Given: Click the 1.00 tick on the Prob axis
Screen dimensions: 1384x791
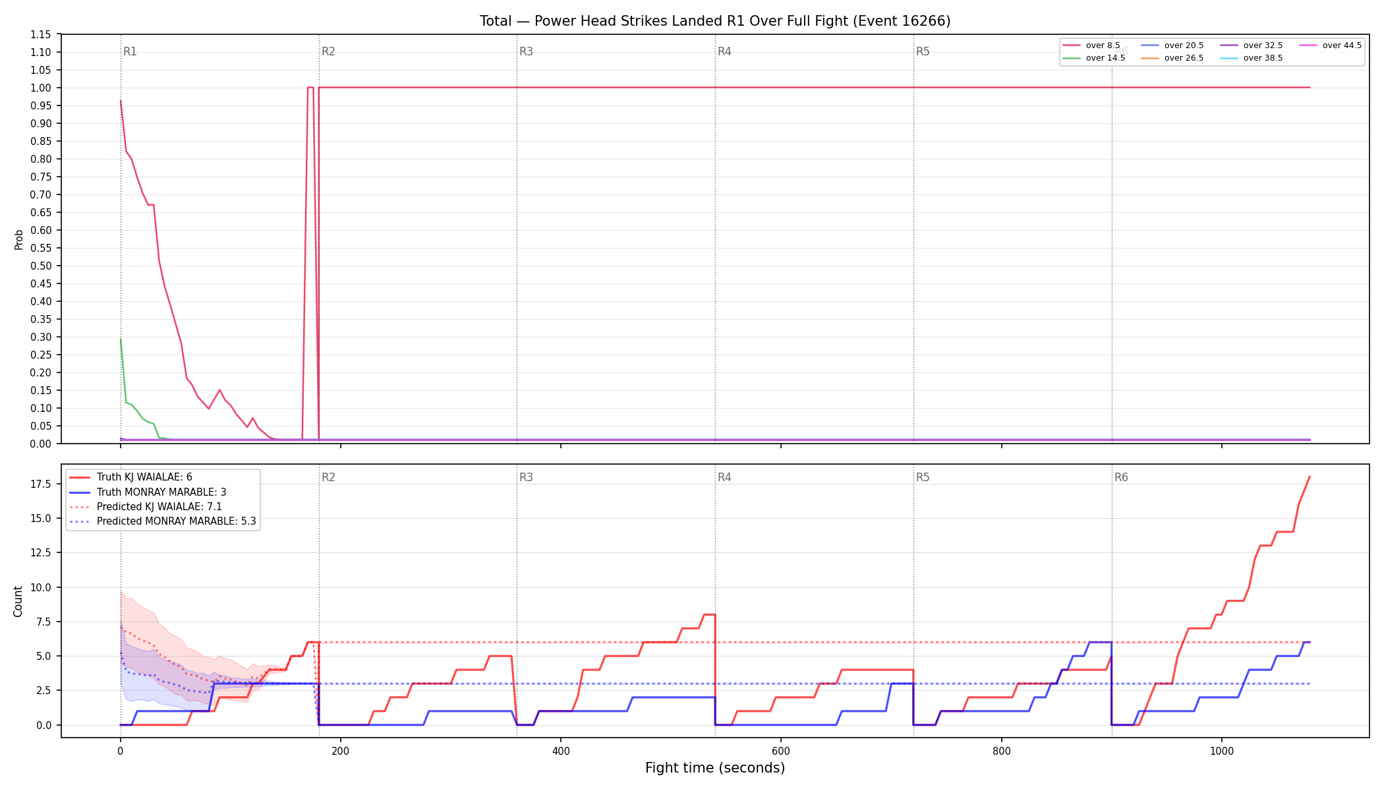Looking at the screenshot, I should 41,88.
